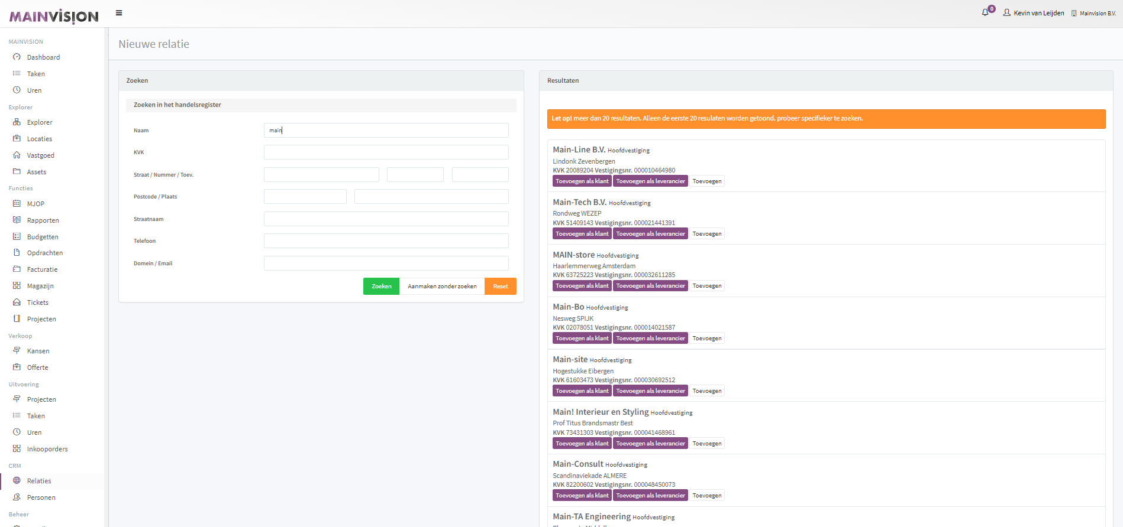Click the Main-TA Engineering result title
1123x527 pixels.
[x=592, y=516]
